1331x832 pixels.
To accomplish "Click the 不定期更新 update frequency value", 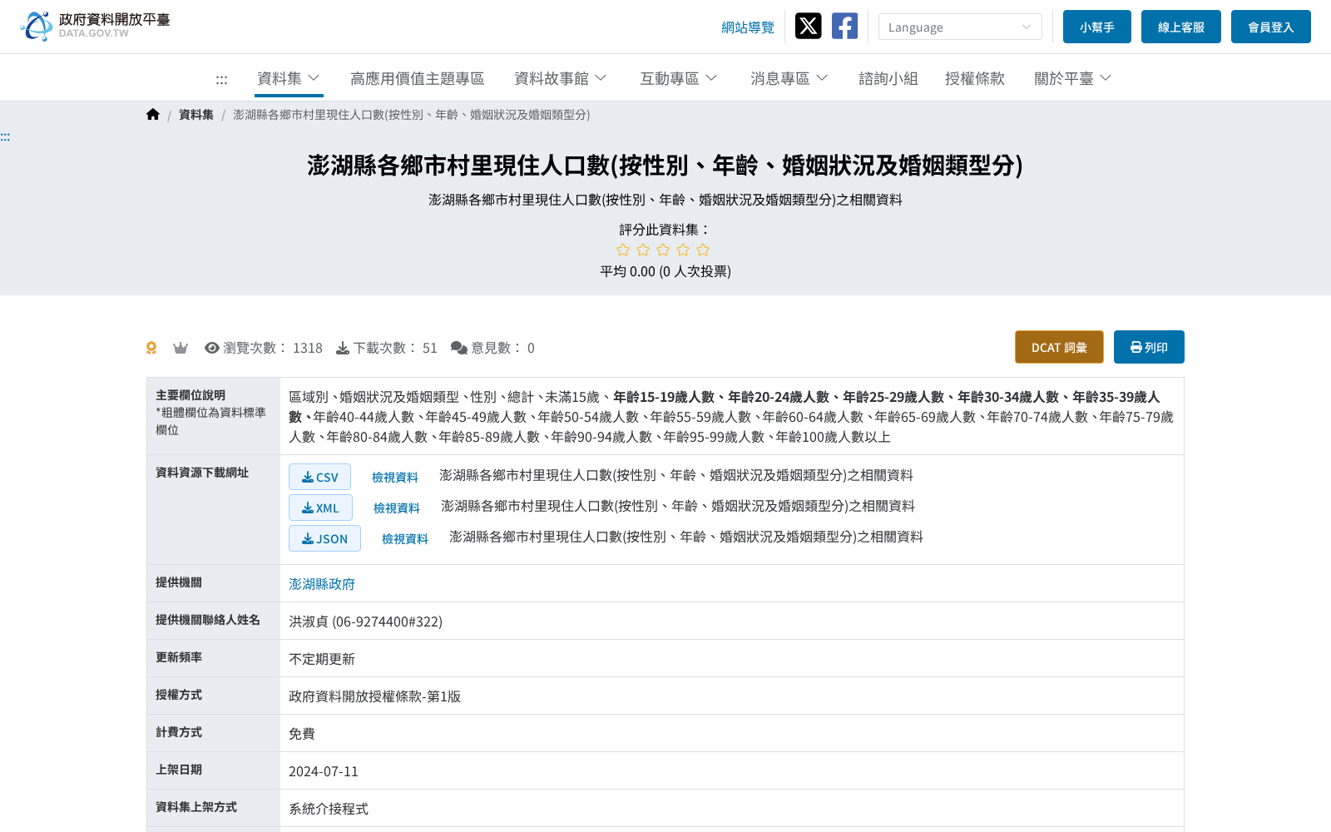I will 322,659.
